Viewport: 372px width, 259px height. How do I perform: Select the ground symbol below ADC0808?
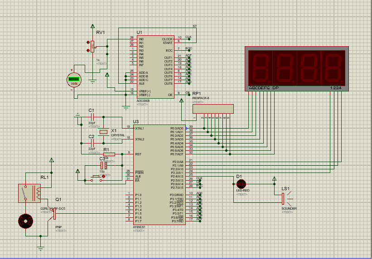[x=126, y=108]
